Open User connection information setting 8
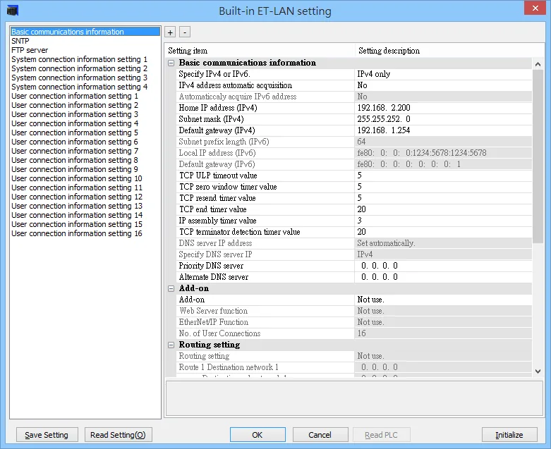Screen dimensions: 551x449 75,160
